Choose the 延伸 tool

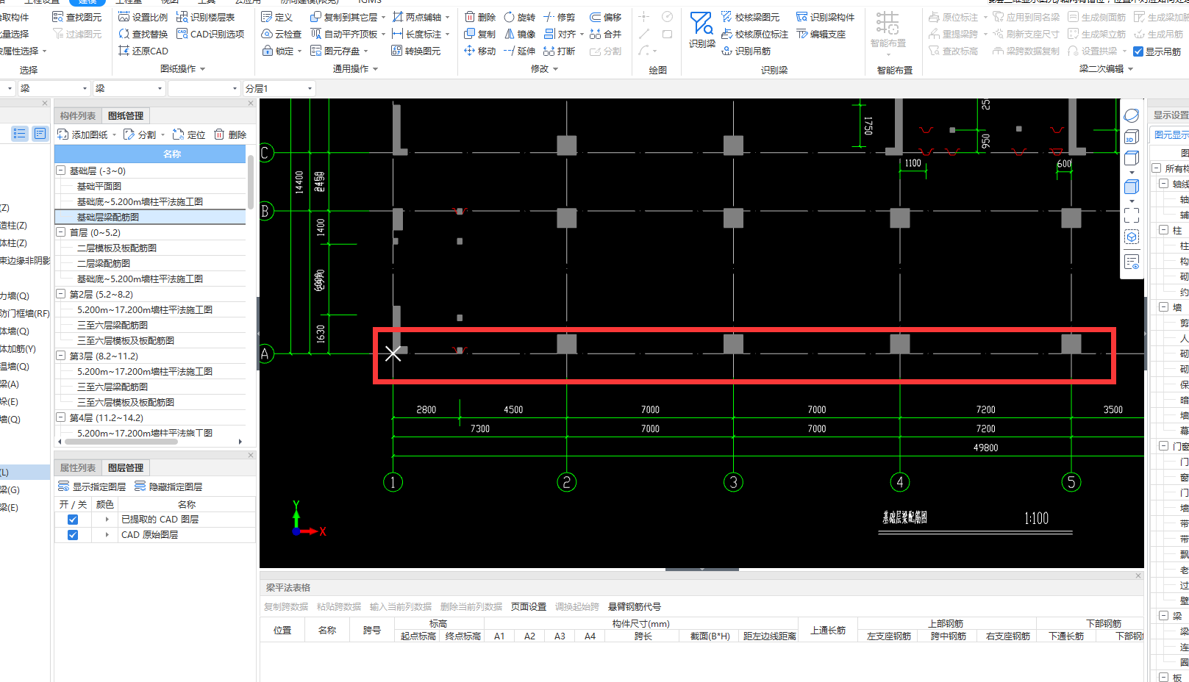click(519, 51)
